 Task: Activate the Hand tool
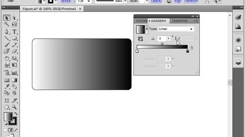[x=7, y=107]
